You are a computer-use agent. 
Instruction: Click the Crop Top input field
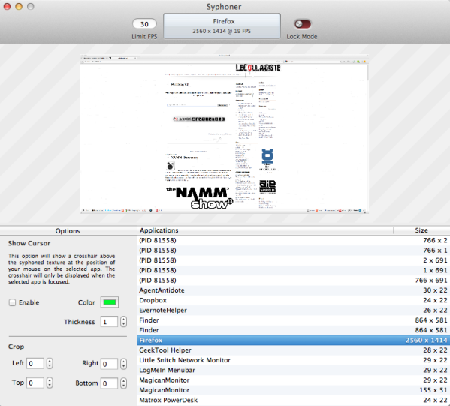pos(35,383)
